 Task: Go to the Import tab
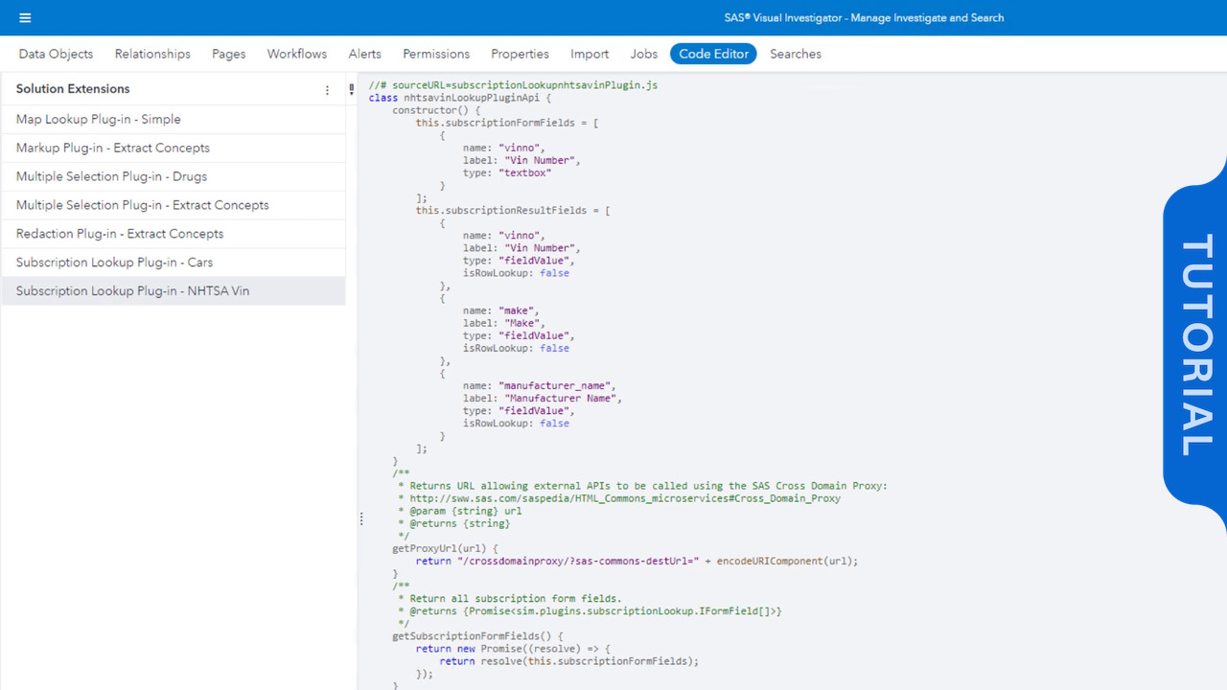[590, 54]
